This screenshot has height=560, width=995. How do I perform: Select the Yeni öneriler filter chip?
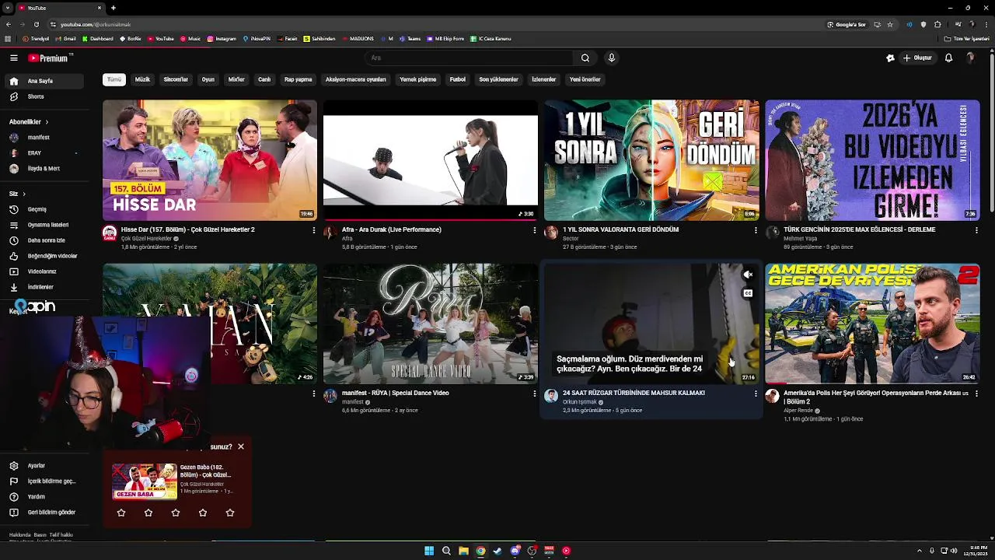(585, 79)
